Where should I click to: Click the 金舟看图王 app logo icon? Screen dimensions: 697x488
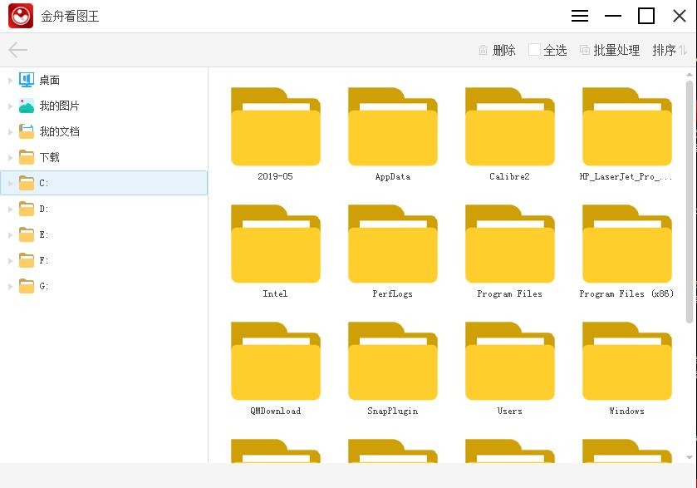[x=20, y=15]
